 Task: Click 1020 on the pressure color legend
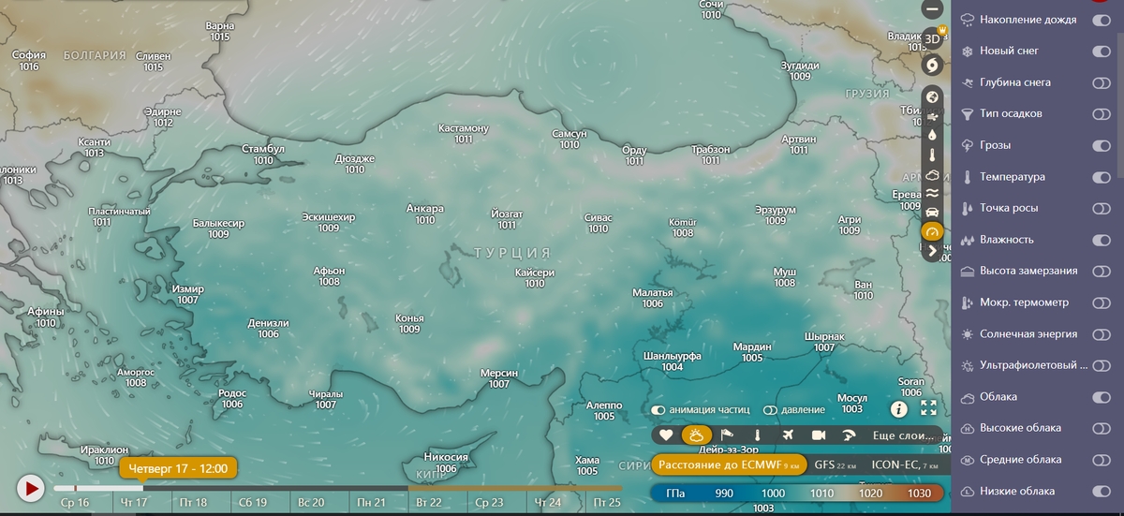pos(871,494)
